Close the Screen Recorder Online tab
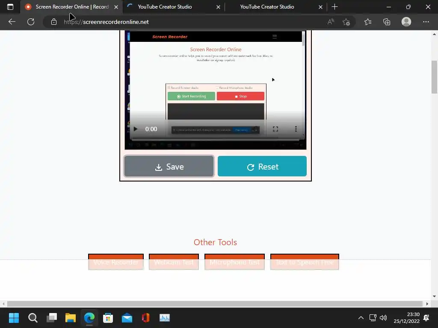 point(116,7)
